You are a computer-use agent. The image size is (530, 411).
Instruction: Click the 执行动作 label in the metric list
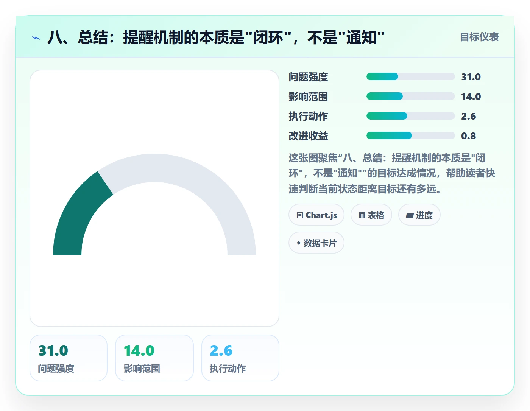pos(308,116)
